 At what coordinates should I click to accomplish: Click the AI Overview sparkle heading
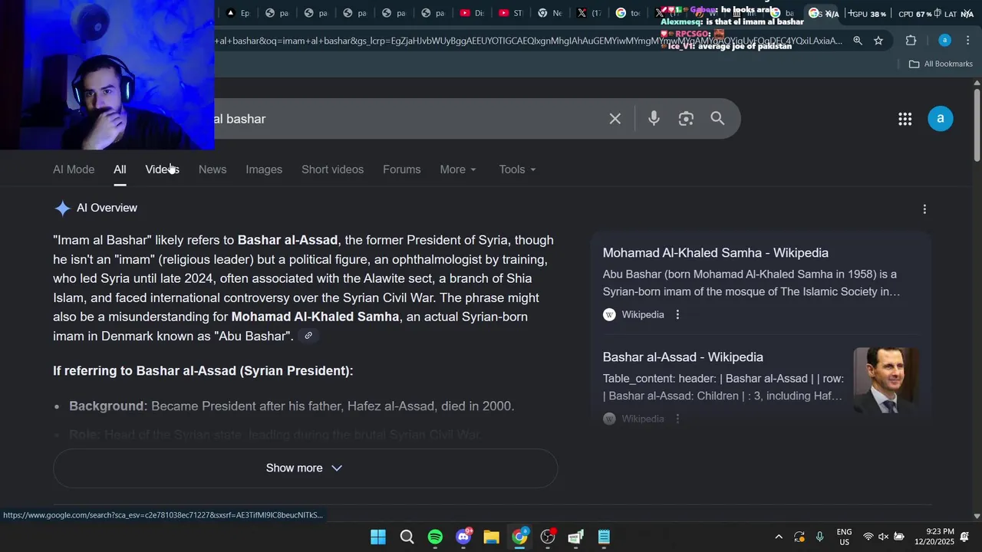coord(96,208)
